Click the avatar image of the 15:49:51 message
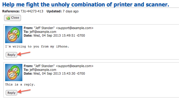179x100 pixels. pyautogui.click(x=14, y=35)
